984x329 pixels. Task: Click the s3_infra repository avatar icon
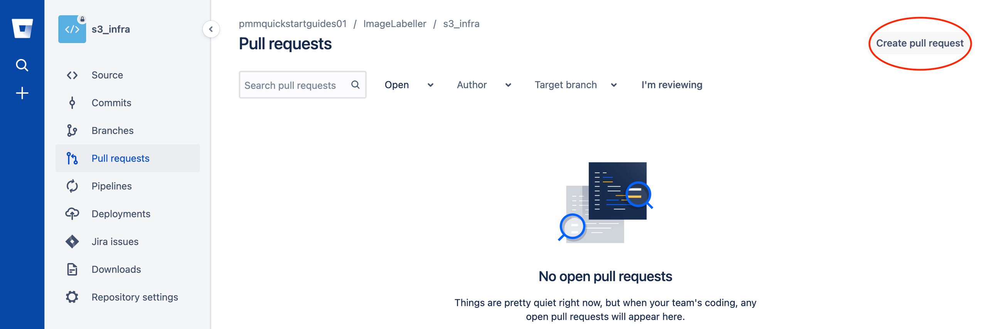click(x=72, y=29)
